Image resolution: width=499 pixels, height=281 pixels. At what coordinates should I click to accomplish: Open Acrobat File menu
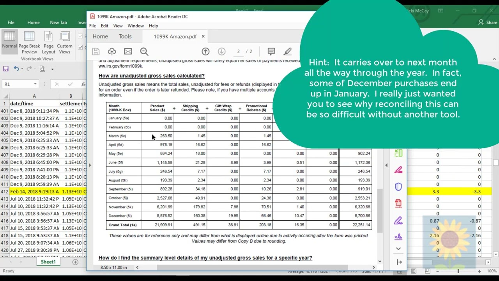click(92, 26)
